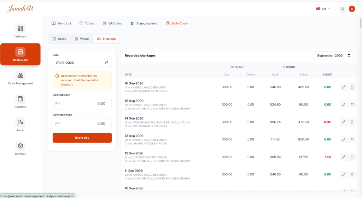Open the Cashflow wallet icon
Viewport: 362px width, 198px height.
click(x=20, y=99)
